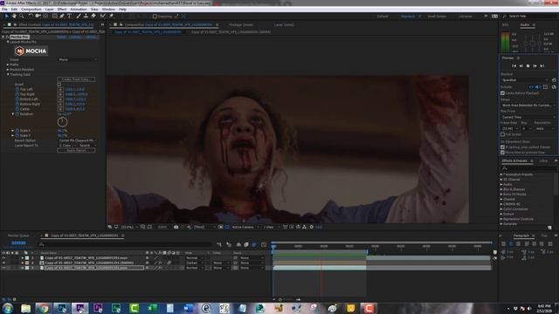559x314 pixels.
Task: Select the Selection arrow tool
Action: (7, 16)
